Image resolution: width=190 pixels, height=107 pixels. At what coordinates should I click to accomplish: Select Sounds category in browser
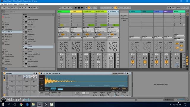coord(7,24)
